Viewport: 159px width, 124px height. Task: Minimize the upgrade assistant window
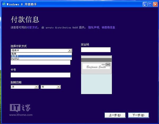point(145,4)
